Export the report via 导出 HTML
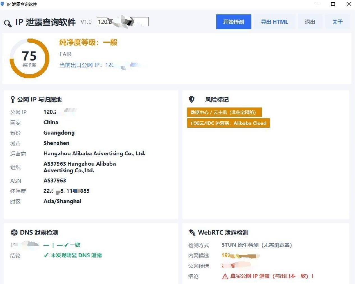Image resolution: width=355 pixels, height=284 pixels. point(274,22)
